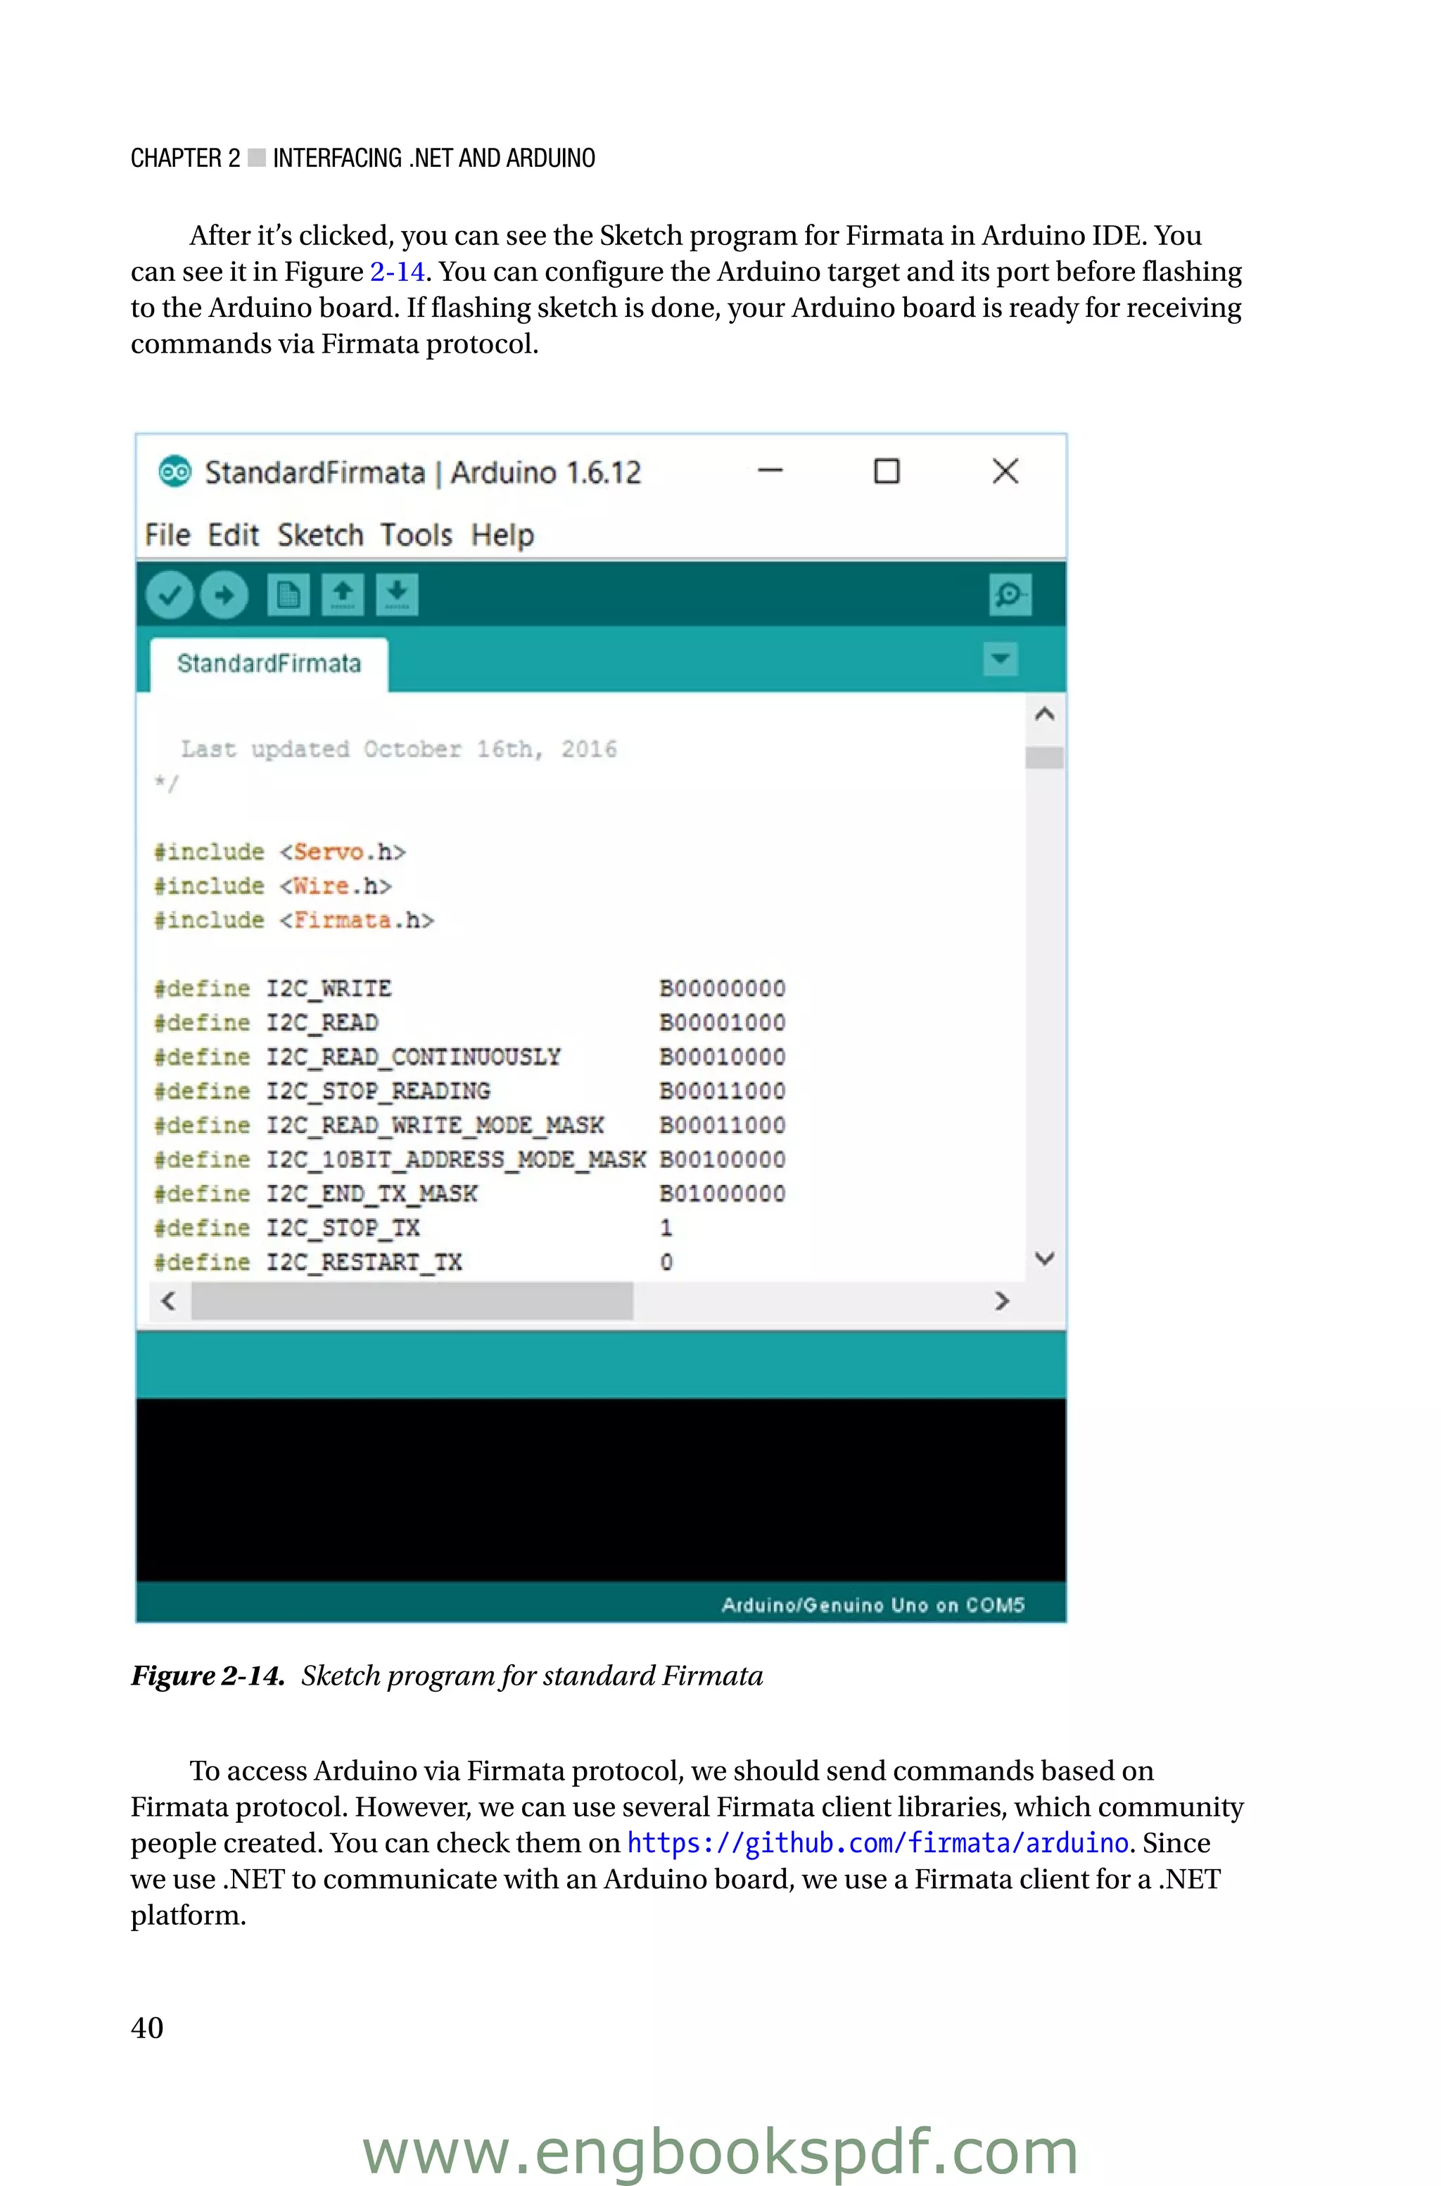Screen dimensions: 1441x2186
Task: Click the vertical scrollbar down arrow
Action: 1044,1259
